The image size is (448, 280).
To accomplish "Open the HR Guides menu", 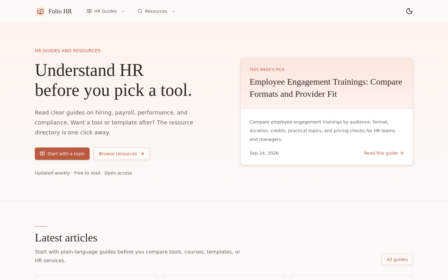I will [106, 11].
